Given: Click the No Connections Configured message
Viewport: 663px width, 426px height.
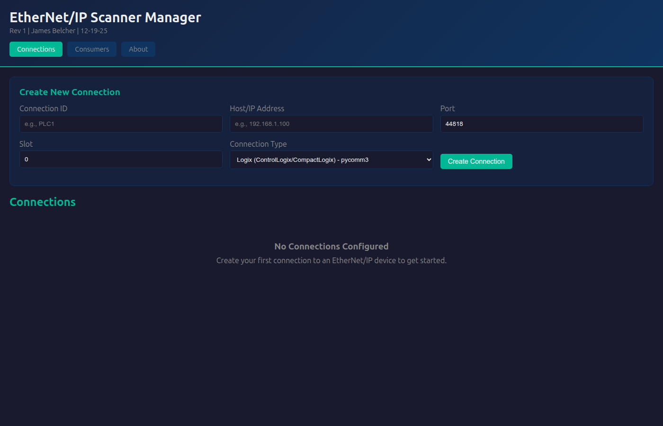Looking at the screenshot, I should (331, 247).
